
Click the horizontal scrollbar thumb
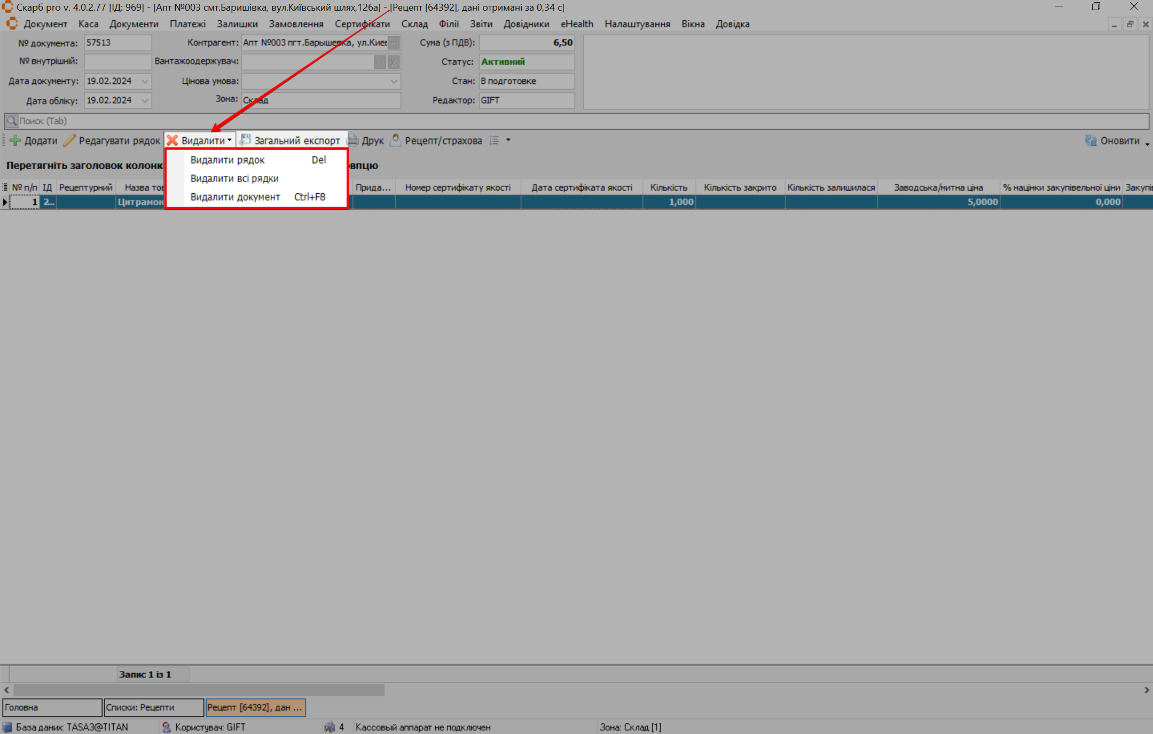(198, 690)
